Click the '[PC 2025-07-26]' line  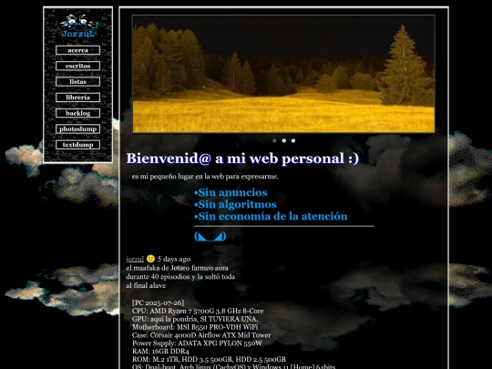pyautogui.click(x=159, y=302)
